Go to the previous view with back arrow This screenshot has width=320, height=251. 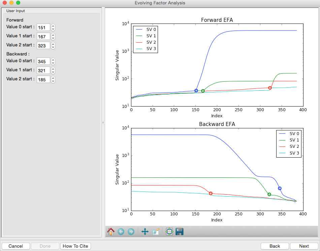coord(121,232)
